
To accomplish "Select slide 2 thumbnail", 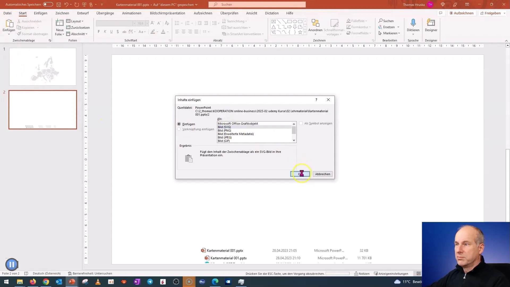I will [43, 110].
